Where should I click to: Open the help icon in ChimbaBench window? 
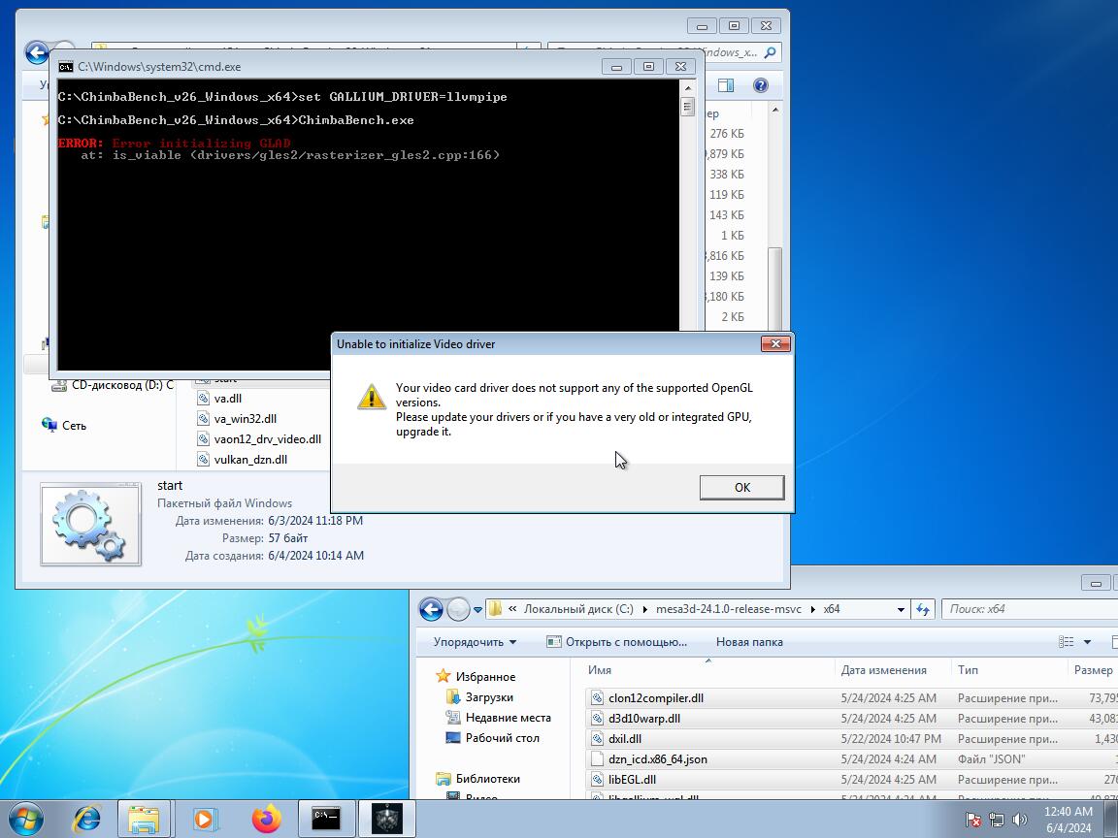click(761, 85)
